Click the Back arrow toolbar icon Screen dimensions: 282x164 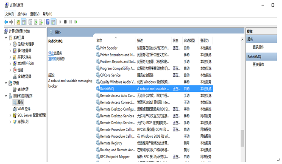6,22
